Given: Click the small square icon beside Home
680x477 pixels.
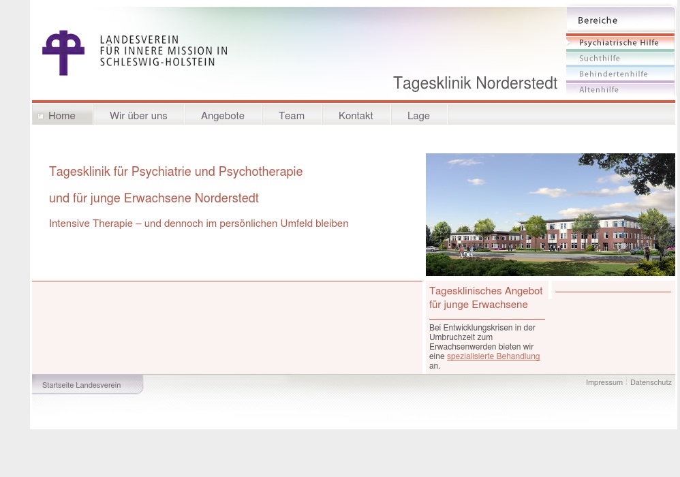Looking at the screenshot, I should point(41,116).
